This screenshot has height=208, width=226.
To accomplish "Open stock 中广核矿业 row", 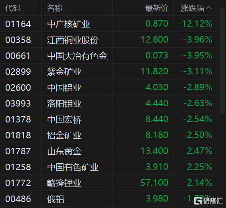I will coord(108,24).
